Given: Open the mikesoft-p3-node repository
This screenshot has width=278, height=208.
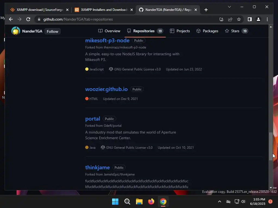Looking at the screenshot, I should 107,41.
